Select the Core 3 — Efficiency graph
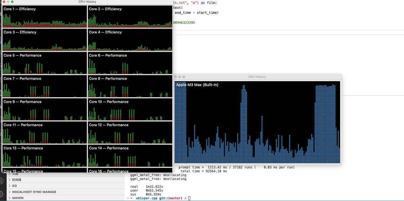Viewport: 404px width, 201px height. point(44,40)
